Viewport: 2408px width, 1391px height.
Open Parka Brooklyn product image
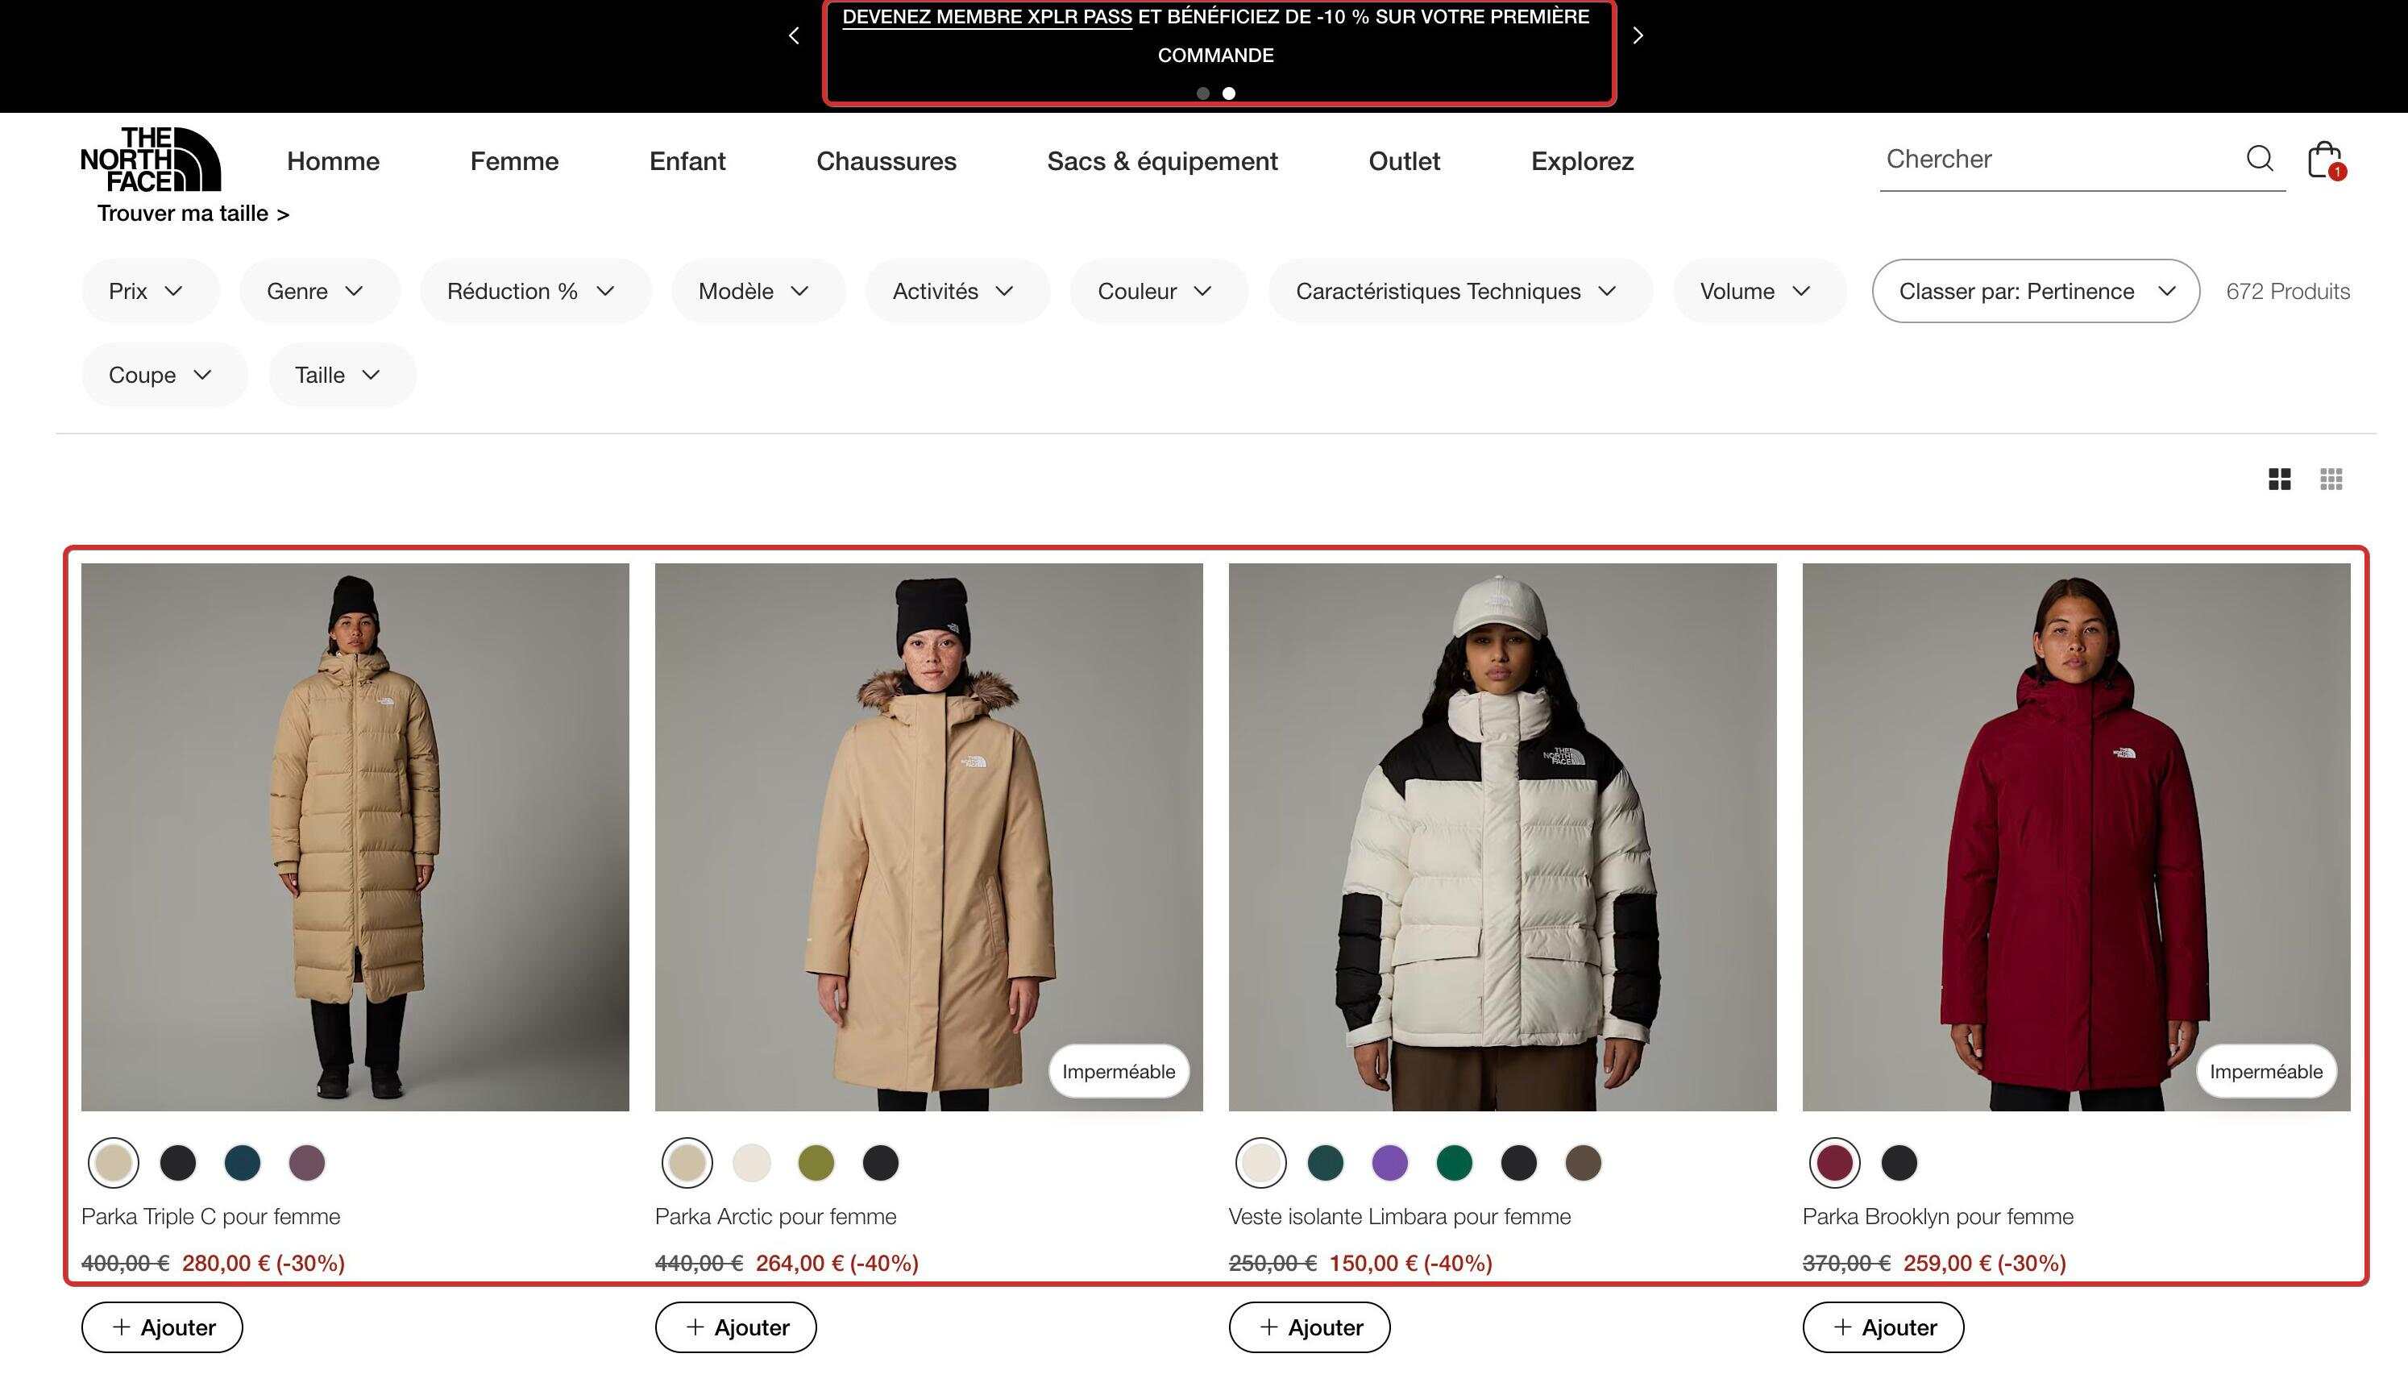click(2077, 837)
